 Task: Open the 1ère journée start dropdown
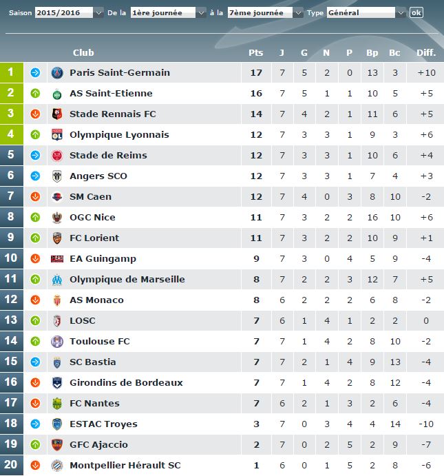[168, 13]
